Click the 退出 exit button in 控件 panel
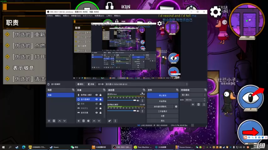 click(x=162, y=121)
